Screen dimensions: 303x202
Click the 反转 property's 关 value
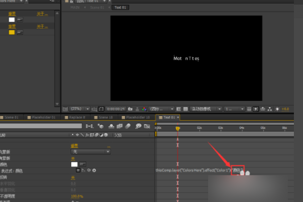click(73, 178)
